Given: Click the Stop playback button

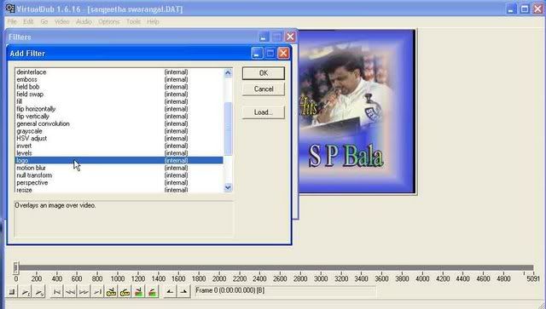Looking at the screenshot, I should pos(12,292).
